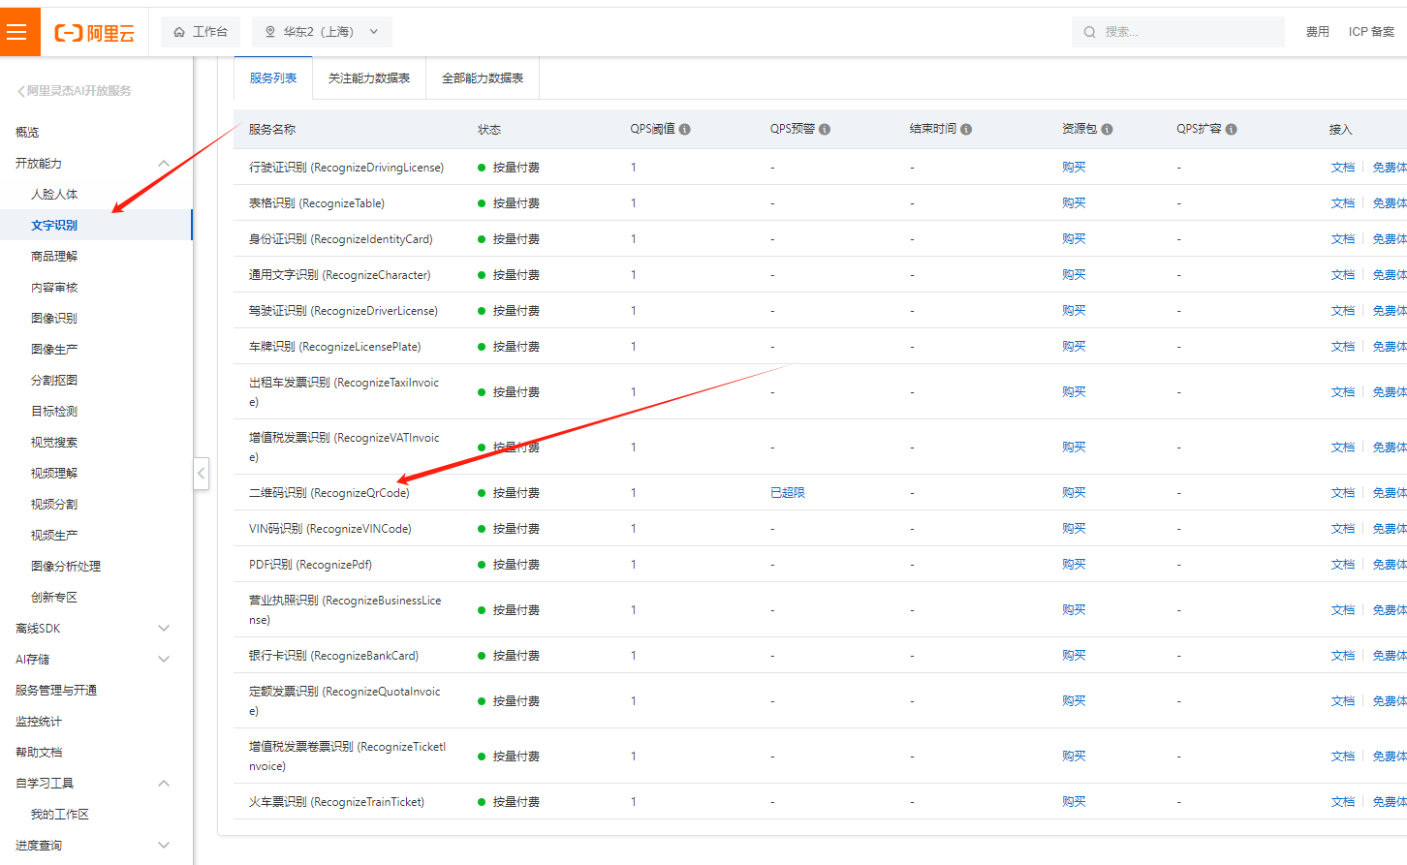Click the top search field

click(x=1177, y=32)
